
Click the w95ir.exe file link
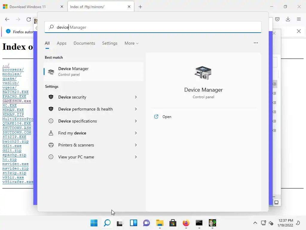[13, 177]
